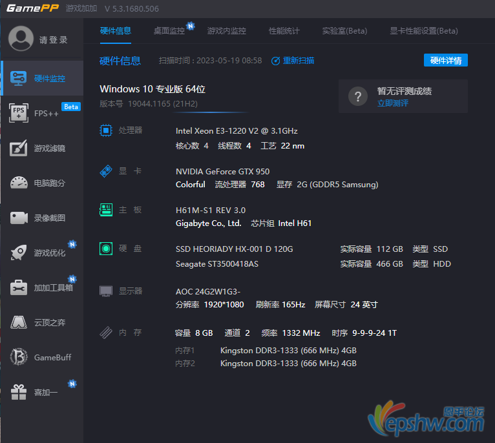Open the 实验室(Beta) tab
Image resolution: width=495 pixels, height=443 pixels.
pos(344,31)
